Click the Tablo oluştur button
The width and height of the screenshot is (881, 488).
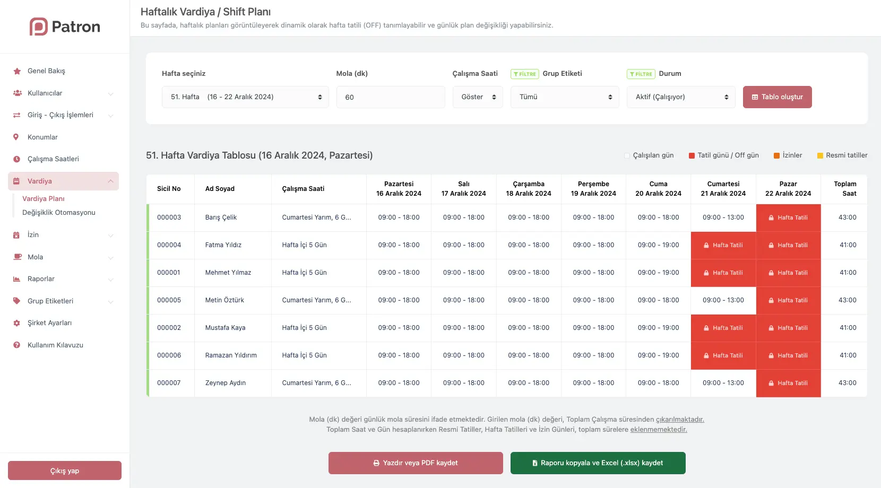pyautogui.click(x=777, y=97)
